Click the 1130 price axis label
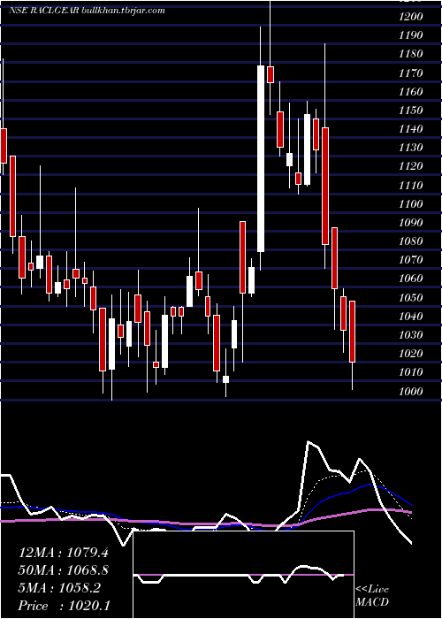442x619 pixels. pyautogui.click(x=411, y=148)
